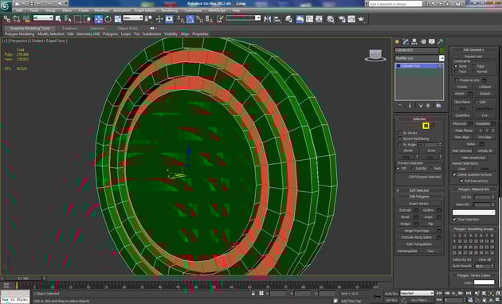Toggle Delete Isolated Vertices checkbox
The width and height of the screenshot is (502, 304).
[x=454, y=174]
